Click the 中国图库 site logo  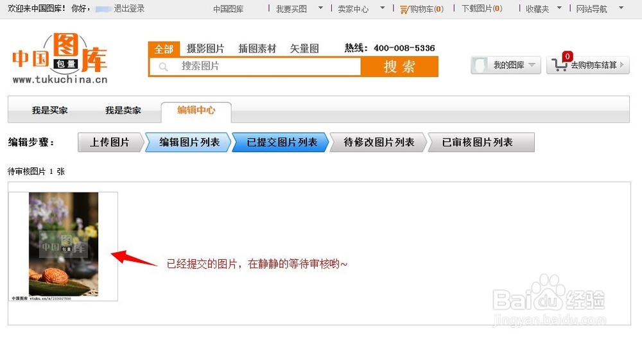click(60, 58)
